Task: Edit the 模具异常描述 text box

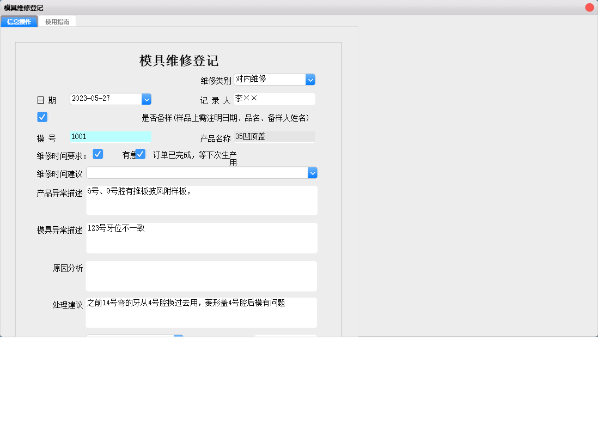Action: [x=202, y=238]
